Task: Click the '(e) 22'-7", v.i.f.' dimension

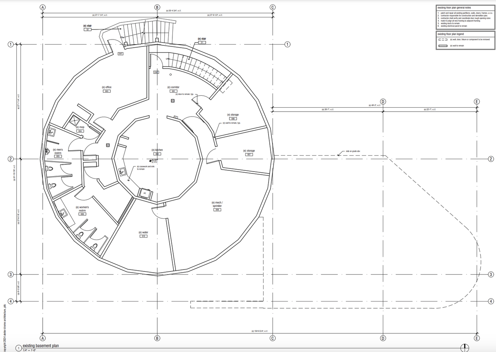Action: (430, 110)
